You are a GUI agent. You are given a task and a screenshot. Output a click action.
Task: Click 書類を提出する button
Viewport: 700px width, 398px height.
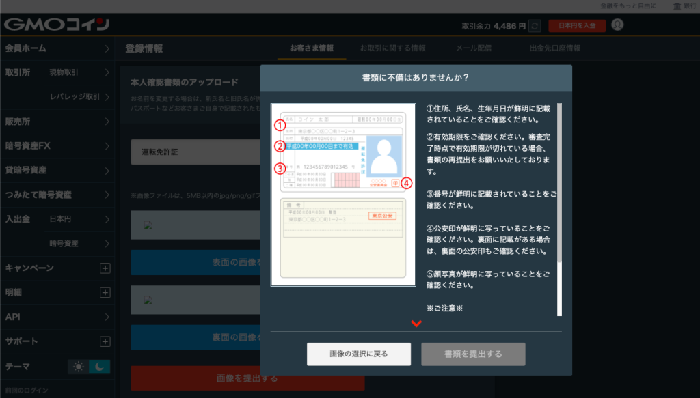coord(473,354)
